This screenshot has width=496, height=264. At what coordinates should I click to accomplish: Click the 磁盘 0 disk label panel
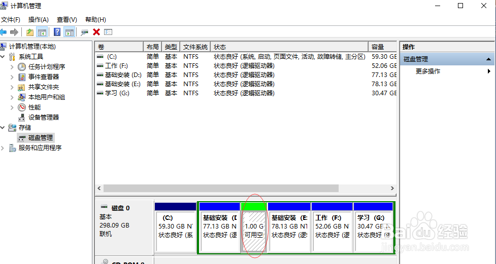tap(124, 227)
